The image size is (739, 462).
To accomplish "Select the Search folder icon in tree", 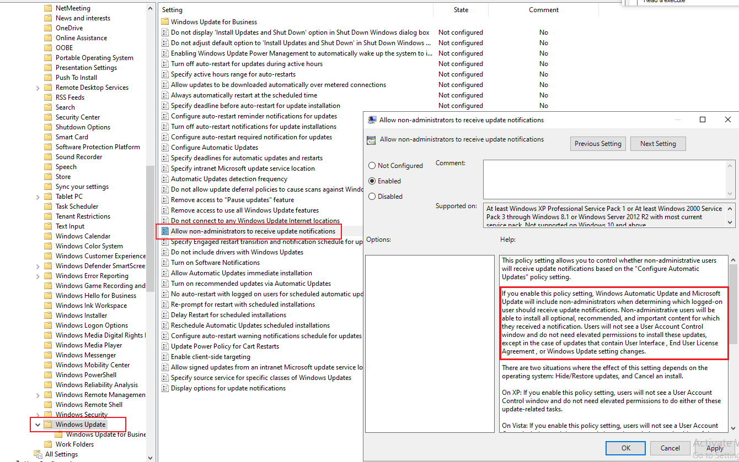I will pyautogui.click(x=48, y=107).
